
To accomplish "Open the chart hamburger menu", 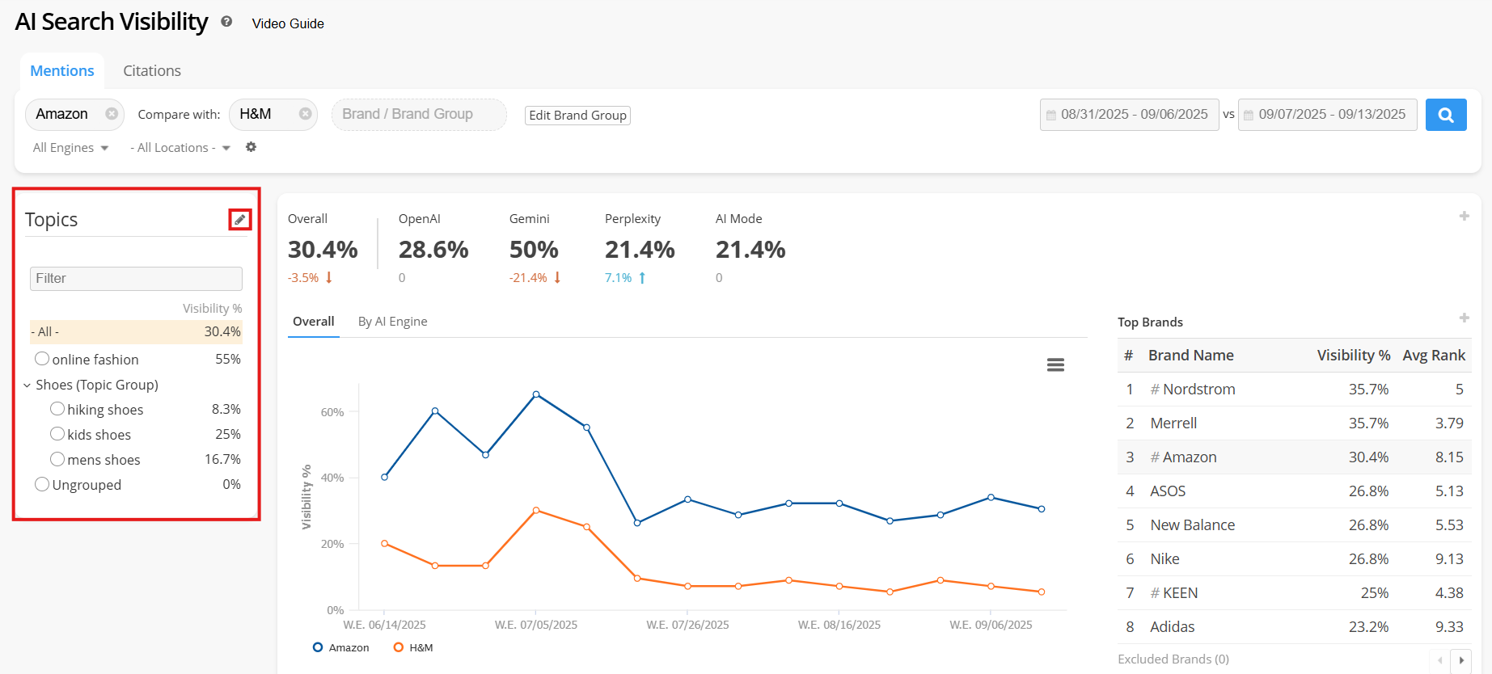I will pyautogui.click(x=1055, y=364).
